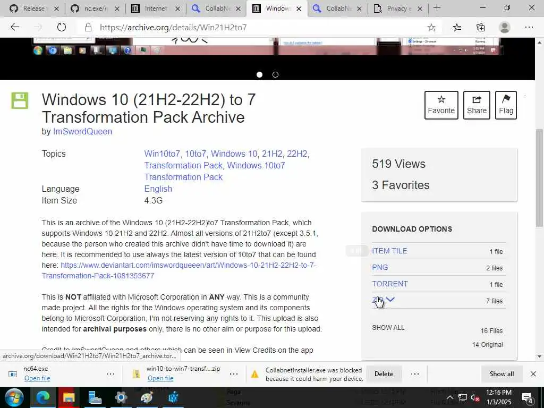
Task: Delete the blocked CollabnetInstaller.exe download
Action: point(384,374)
